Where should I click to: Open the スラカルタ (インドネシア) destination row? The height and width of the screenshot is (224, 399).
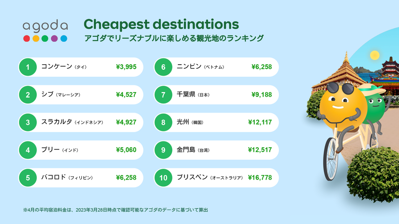[81, 122]
